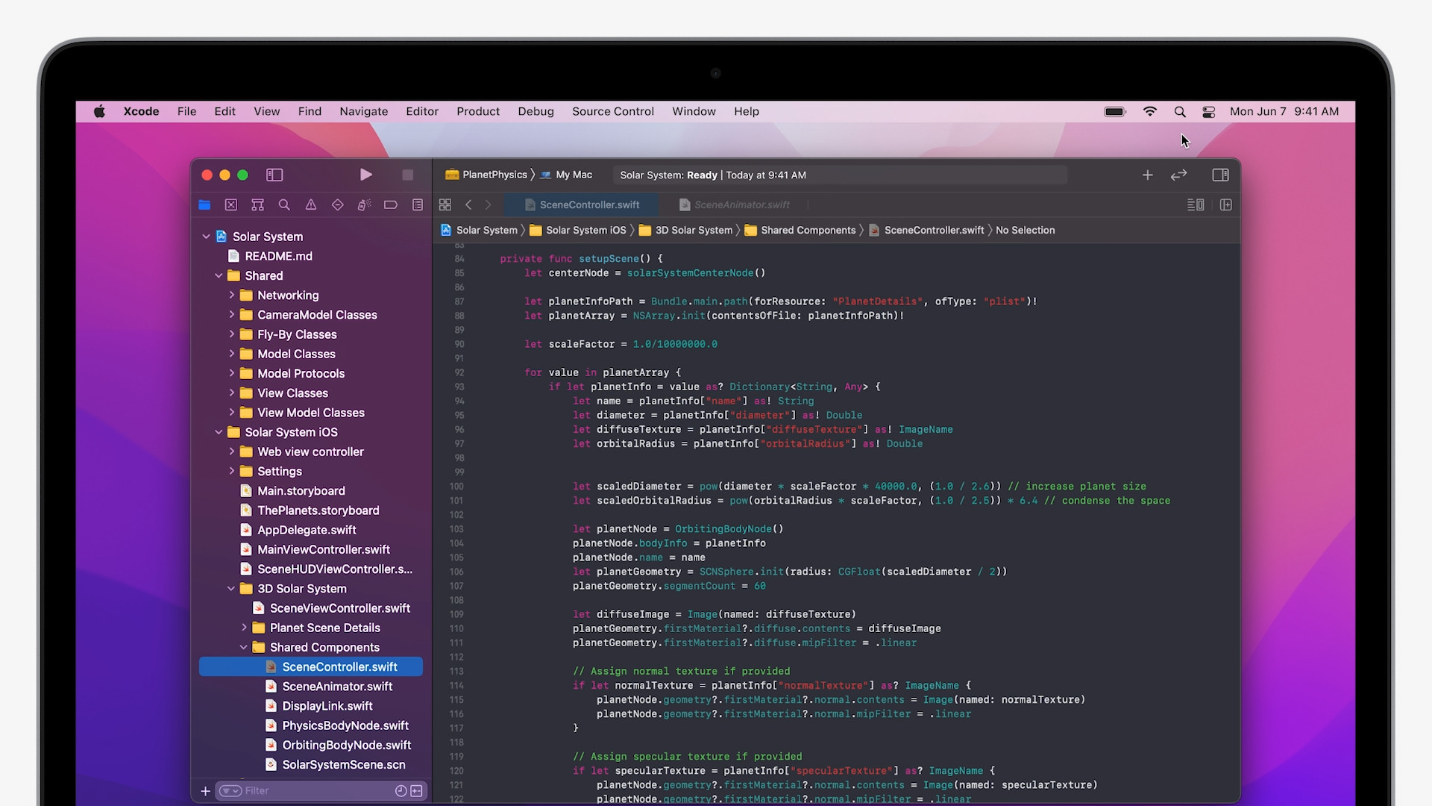Viewport: 1432px width, 806px height.
Task: Click the code review arrows icon
Action: tap(1178, 175)
